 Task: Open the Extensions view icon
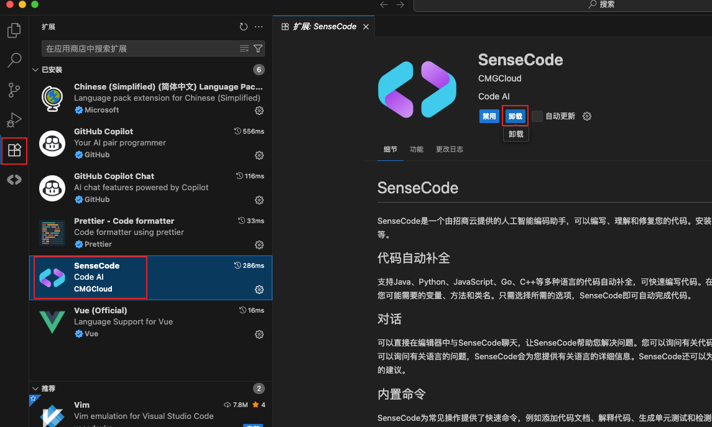pos(14,150)
